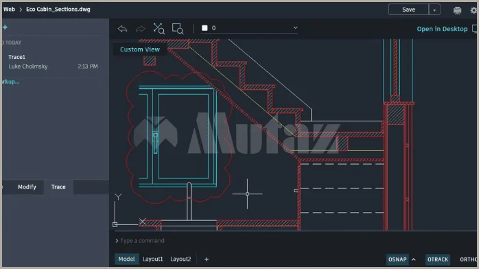Click the layer 0 color swatch
The width and height of the screenshot is (479, 269).
pos(205,28)
